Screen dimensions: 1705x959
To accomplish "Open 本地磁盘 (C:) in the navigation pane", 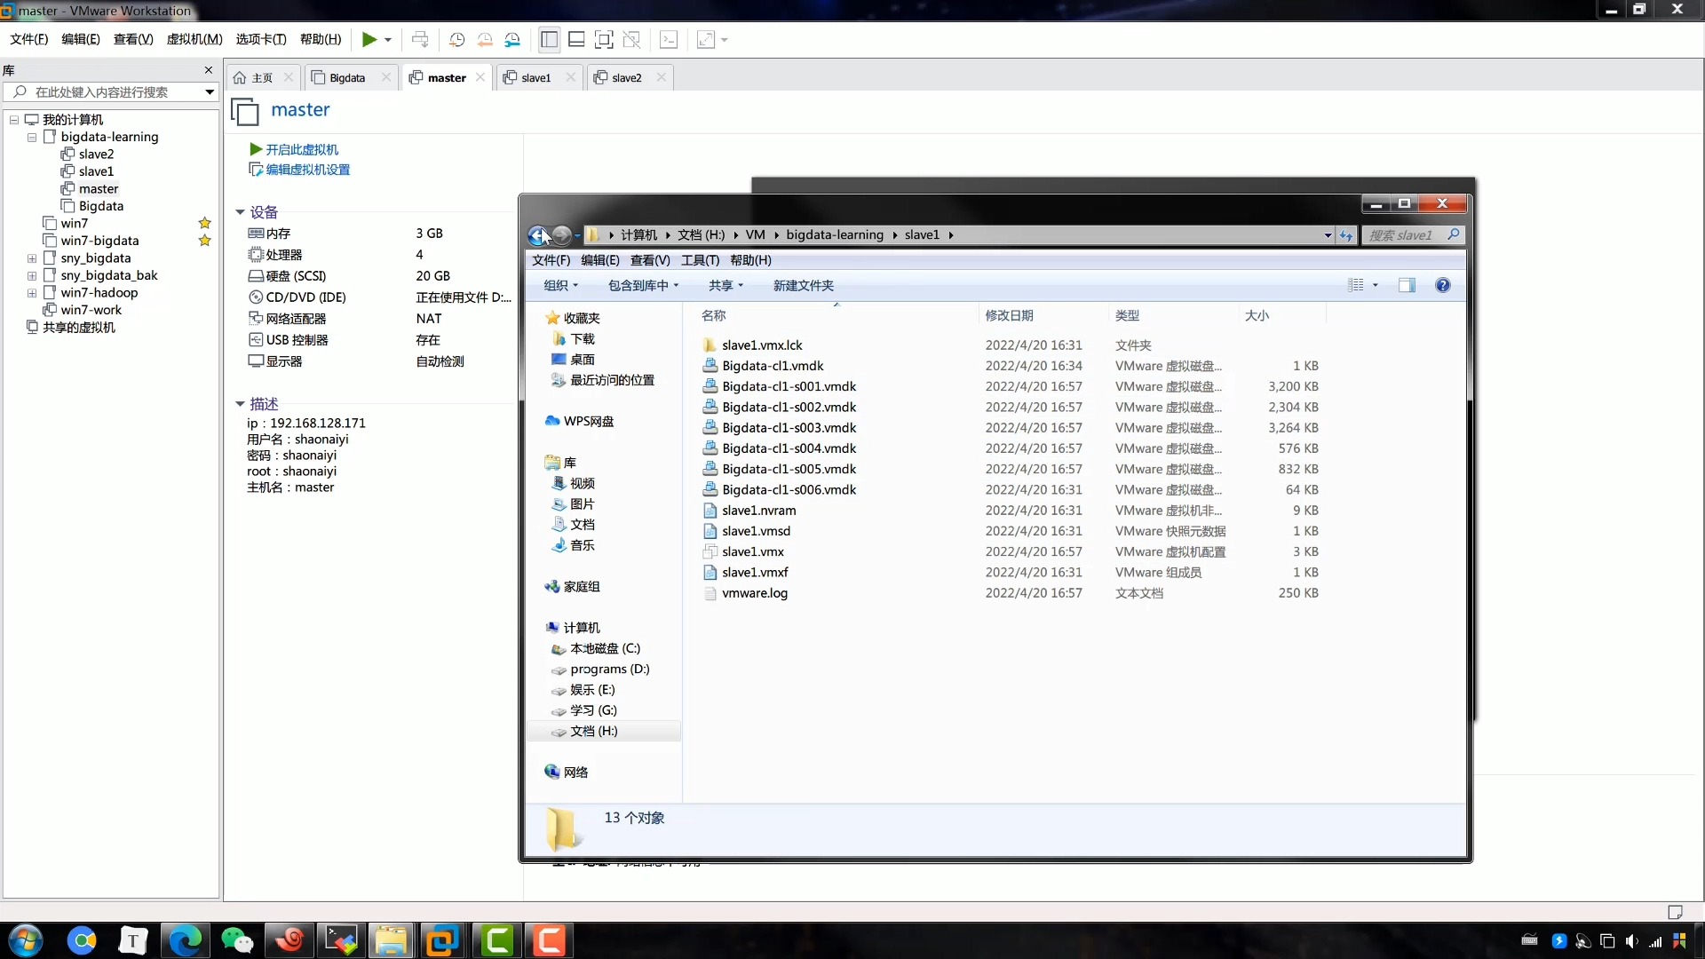I will pyautogui.click(x=605, y=648).
